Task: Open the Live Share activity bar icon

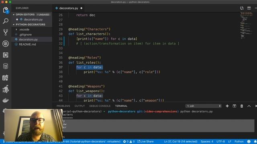Action: [x=6, y=78]
